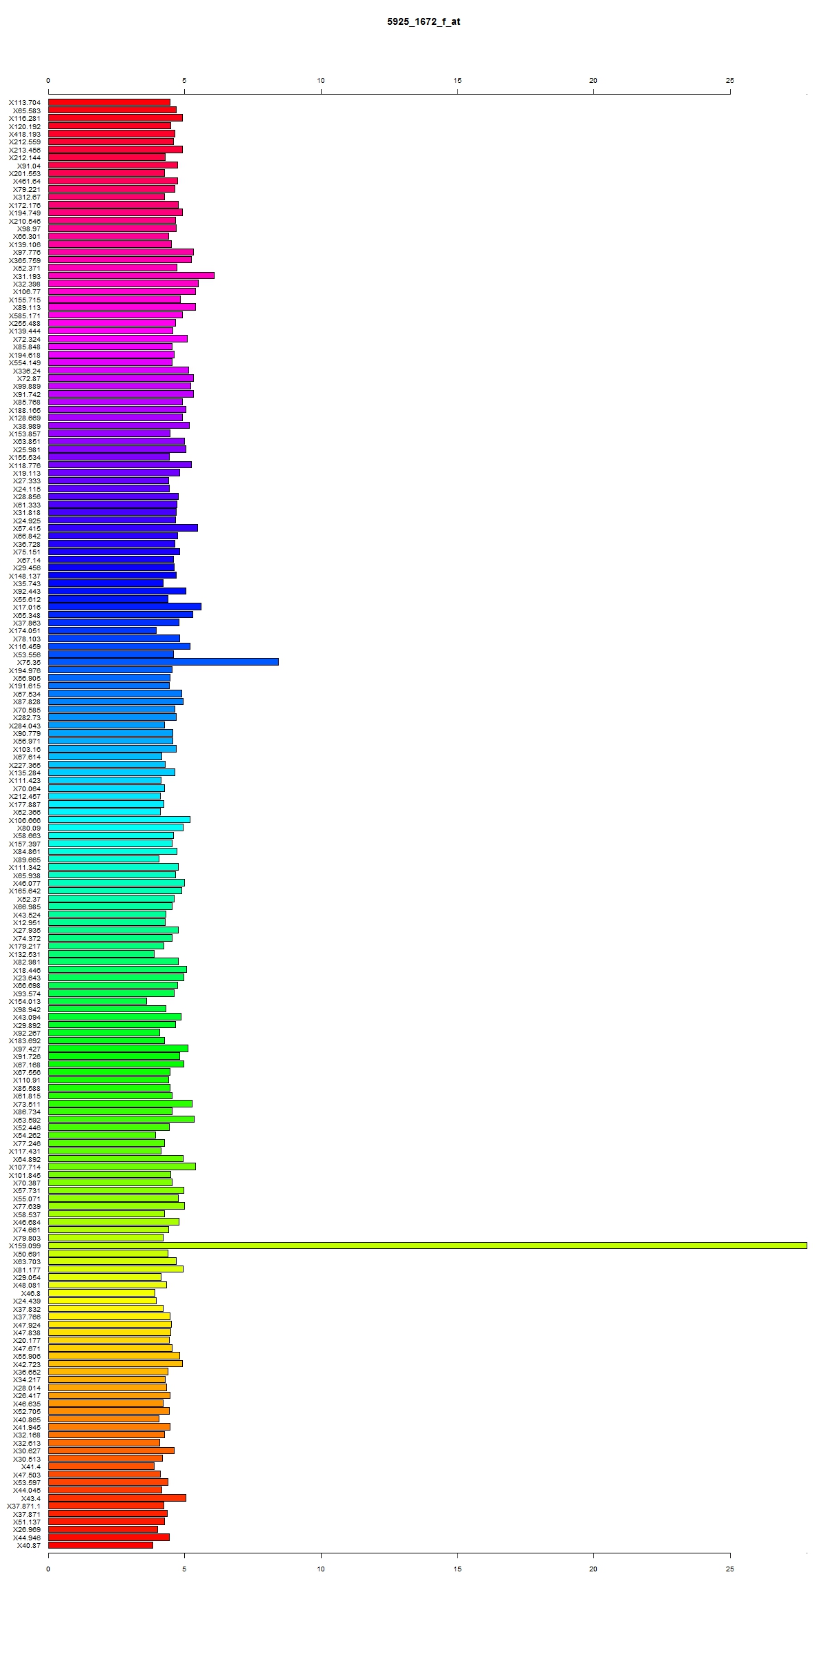Screen dimensions: 828x1657
Task: Click the label X28.014
Action: 27,1387
